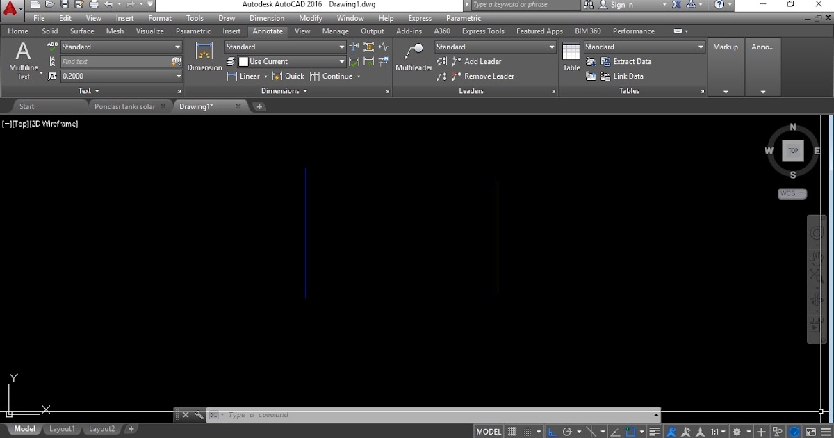Viewport: 834px width, 438px height.
Task: Open the Standard text style dropdown
Action: point(122,47)
